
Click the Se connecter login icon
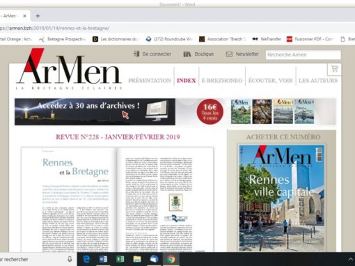point(136,54)
